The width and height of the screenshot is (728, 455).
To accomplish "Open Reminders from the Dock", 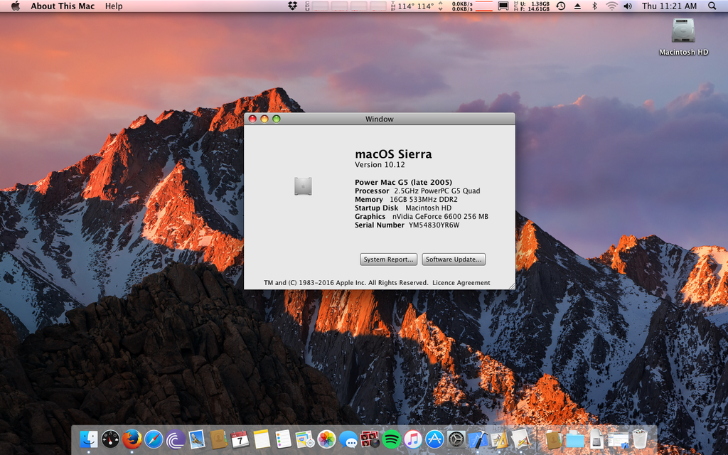I will pyautogui.click(x=283, y=439).
